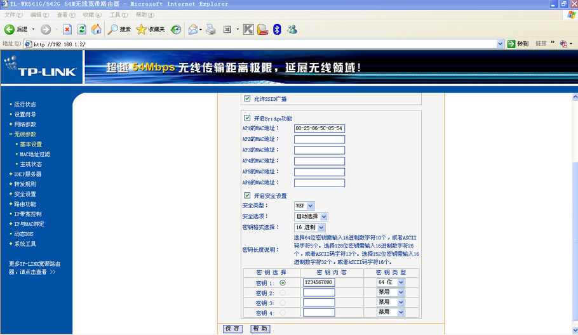Viewport: 578px width, 335px height.
Task: Open the History clock icon
Action: coord(176,29)
